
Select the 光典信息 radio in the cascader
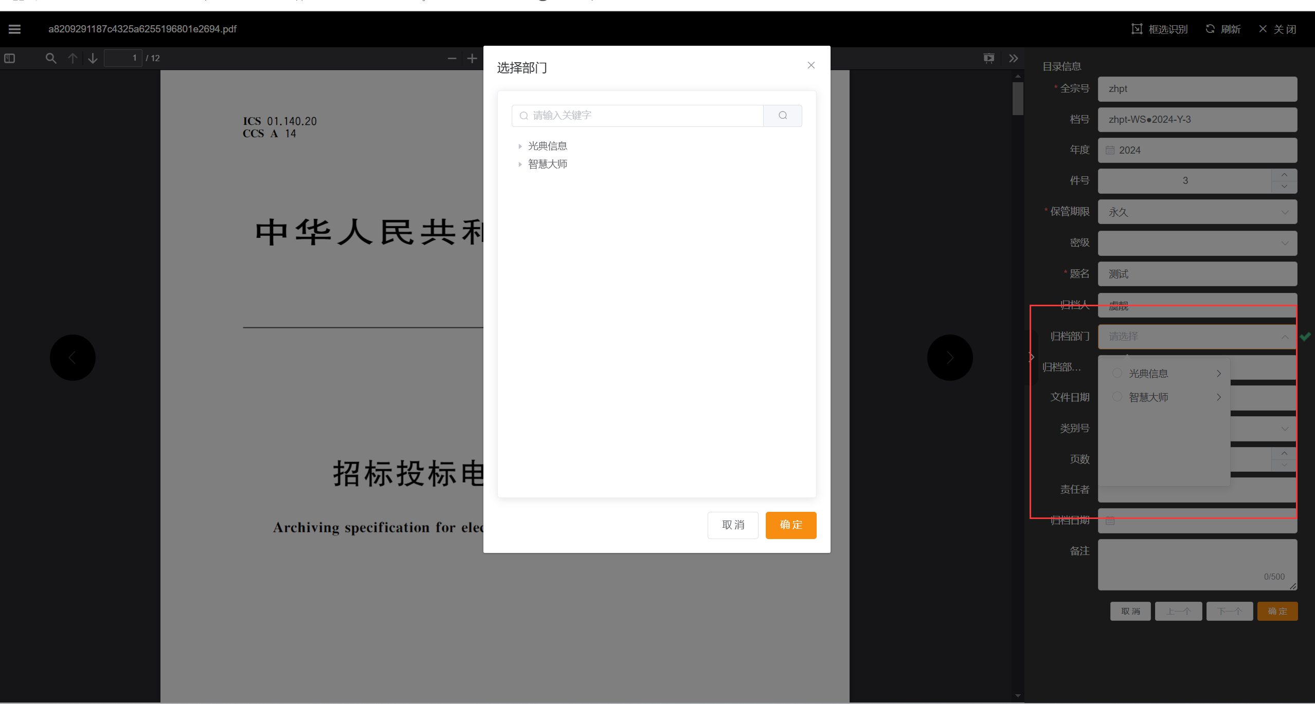(x=1117, y=373)
